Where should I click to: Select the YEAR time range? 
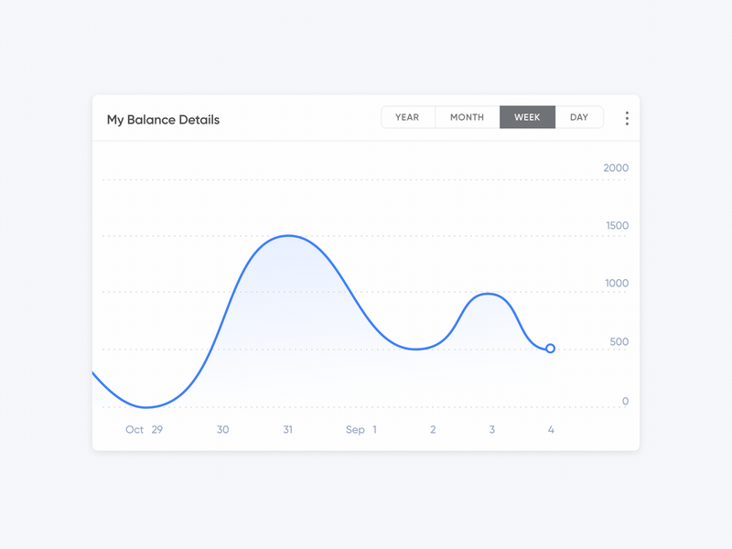click(x=407, y=117)
